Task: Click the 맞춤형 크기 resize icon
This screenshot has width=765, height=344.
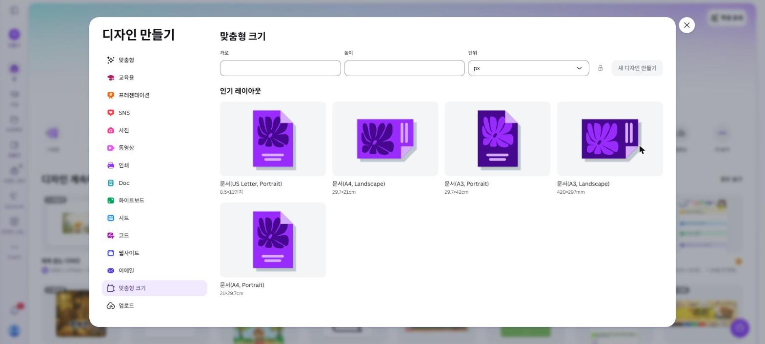Action: pos(111,288)
